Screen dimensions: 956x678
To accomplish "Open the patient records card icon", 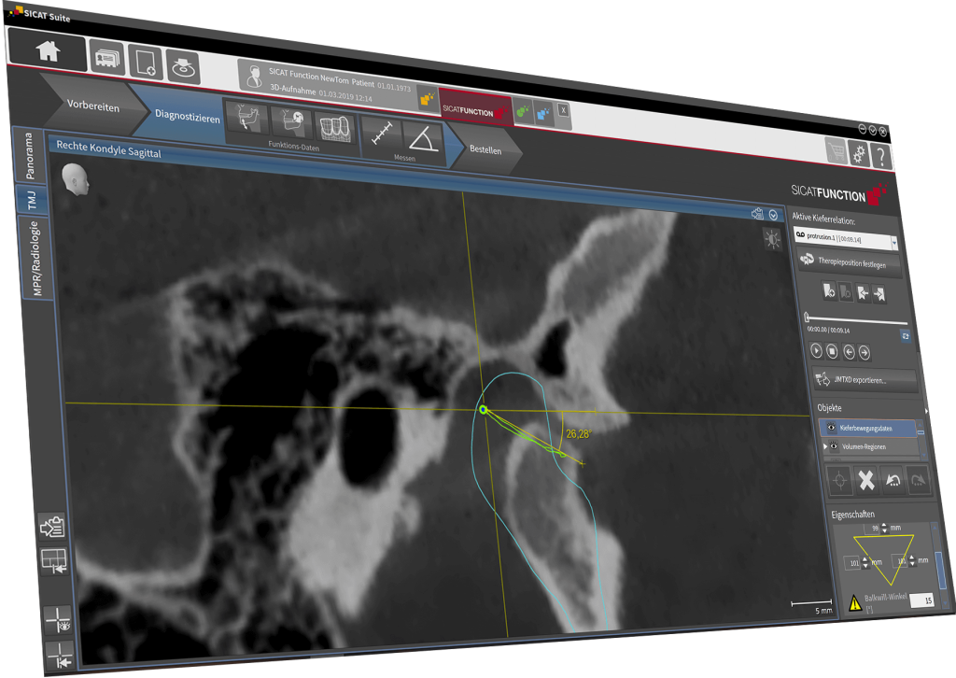I will tap(106, 58).
